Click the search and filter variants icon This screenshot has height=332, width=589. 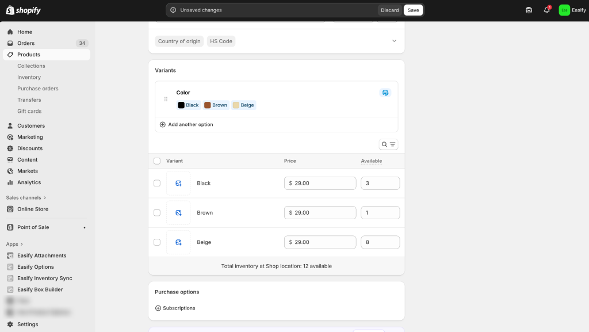388,144
